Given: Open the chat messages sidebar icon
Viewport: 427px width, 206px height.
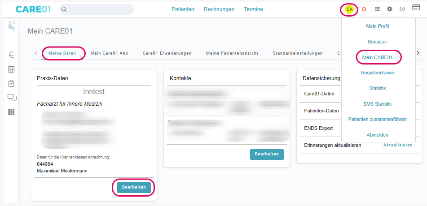Looking at the screenshot, I should point(12,98).
